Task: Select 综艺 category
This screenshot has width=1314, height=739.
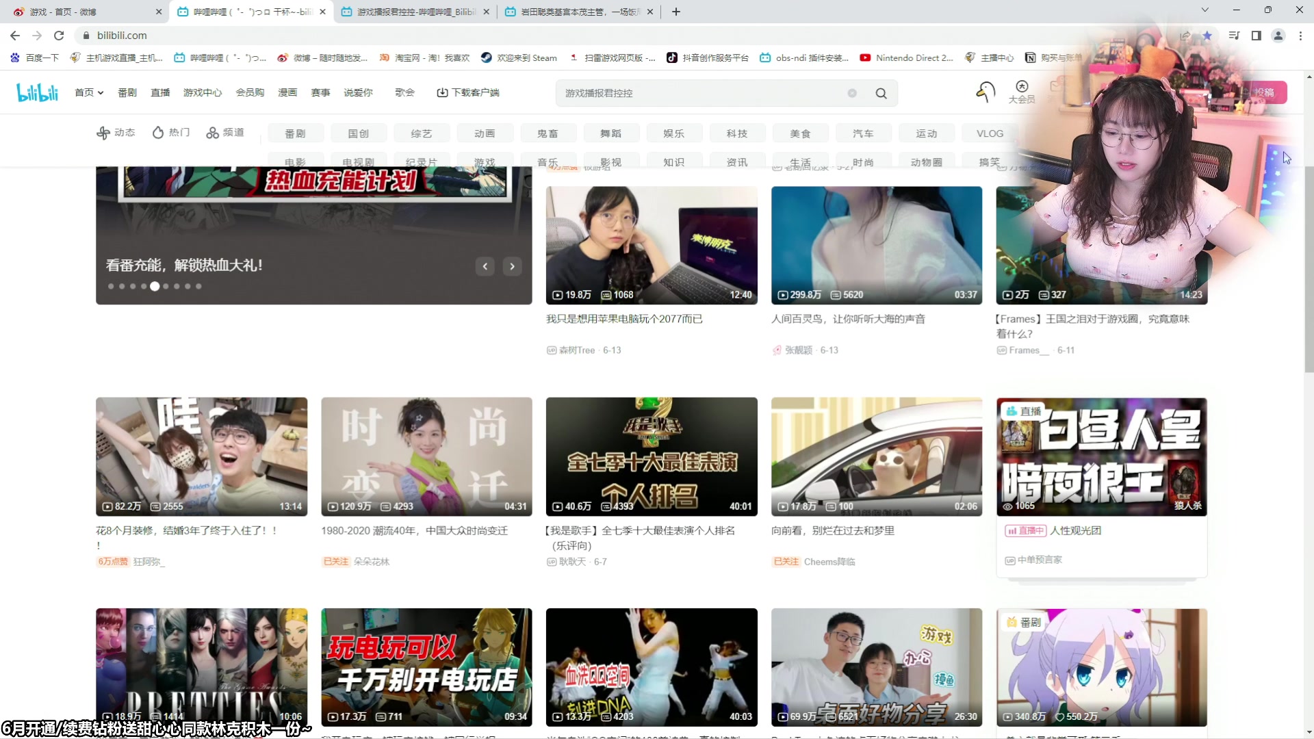Action: click(x=422, y=133)
